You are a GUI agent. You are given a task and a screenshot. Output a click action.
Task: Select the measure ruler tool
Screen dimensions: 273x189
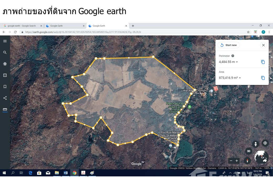click(x=5, y=109)
